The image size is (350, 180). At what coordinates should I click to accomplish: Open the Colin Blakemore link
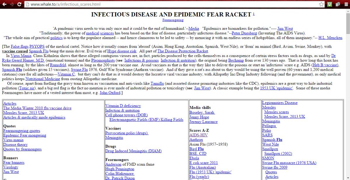(x=120, y=174)
